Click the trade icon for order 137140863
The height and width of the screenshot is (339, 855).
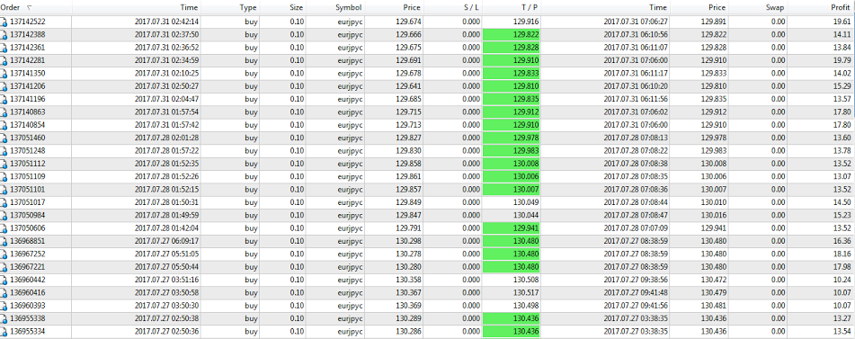(4, 112)
